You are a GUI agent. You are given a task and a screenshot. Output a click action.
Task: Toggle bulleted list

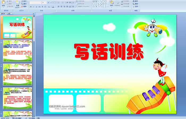(x=59, y=2)
